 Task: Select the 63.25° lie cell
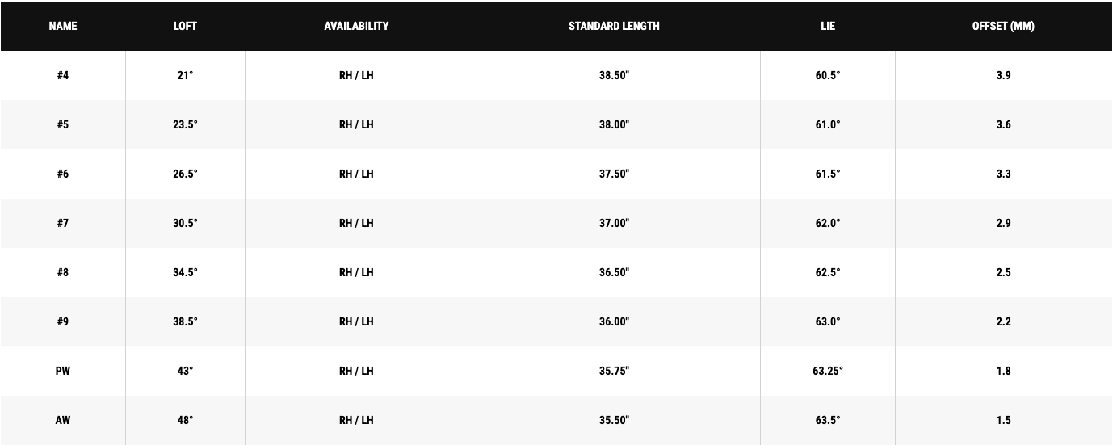(x=828, y=371)
